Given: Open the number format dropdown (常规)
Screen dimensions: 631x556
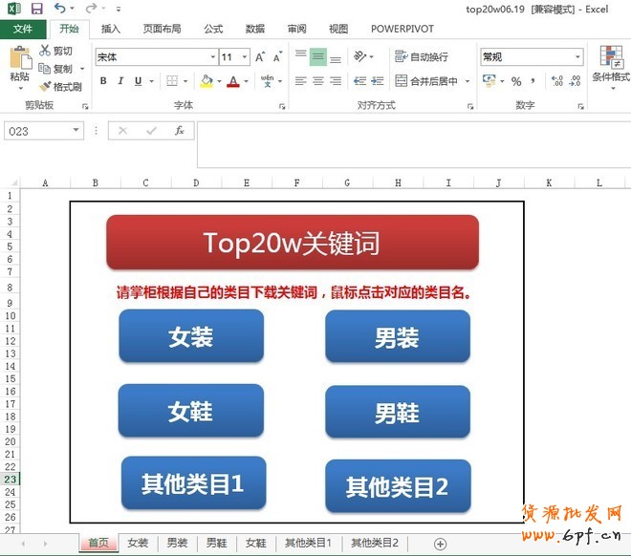Looking at the screenshot, I should [x=577, y=57].
